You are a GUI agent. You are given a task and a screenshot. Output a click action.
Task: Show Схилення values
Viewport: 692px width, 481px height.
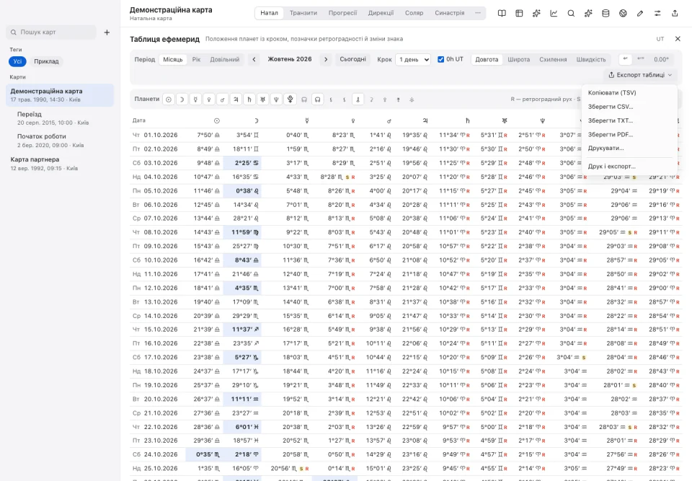(x=553, y=59)
